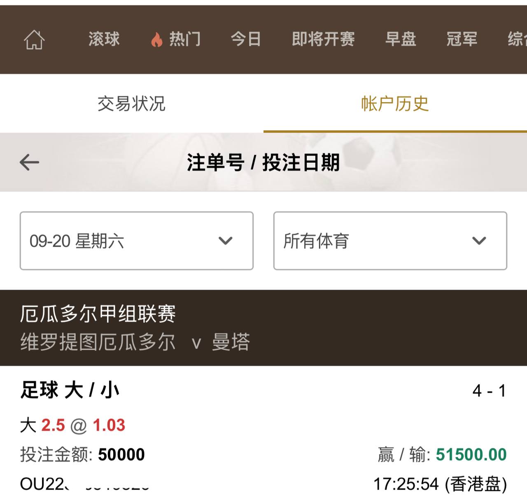Screen dimensions: 527x503
Task: Tap the 维罗提图厄瓜多尔 v 曼塔 match title
Action: coord(135,342)
